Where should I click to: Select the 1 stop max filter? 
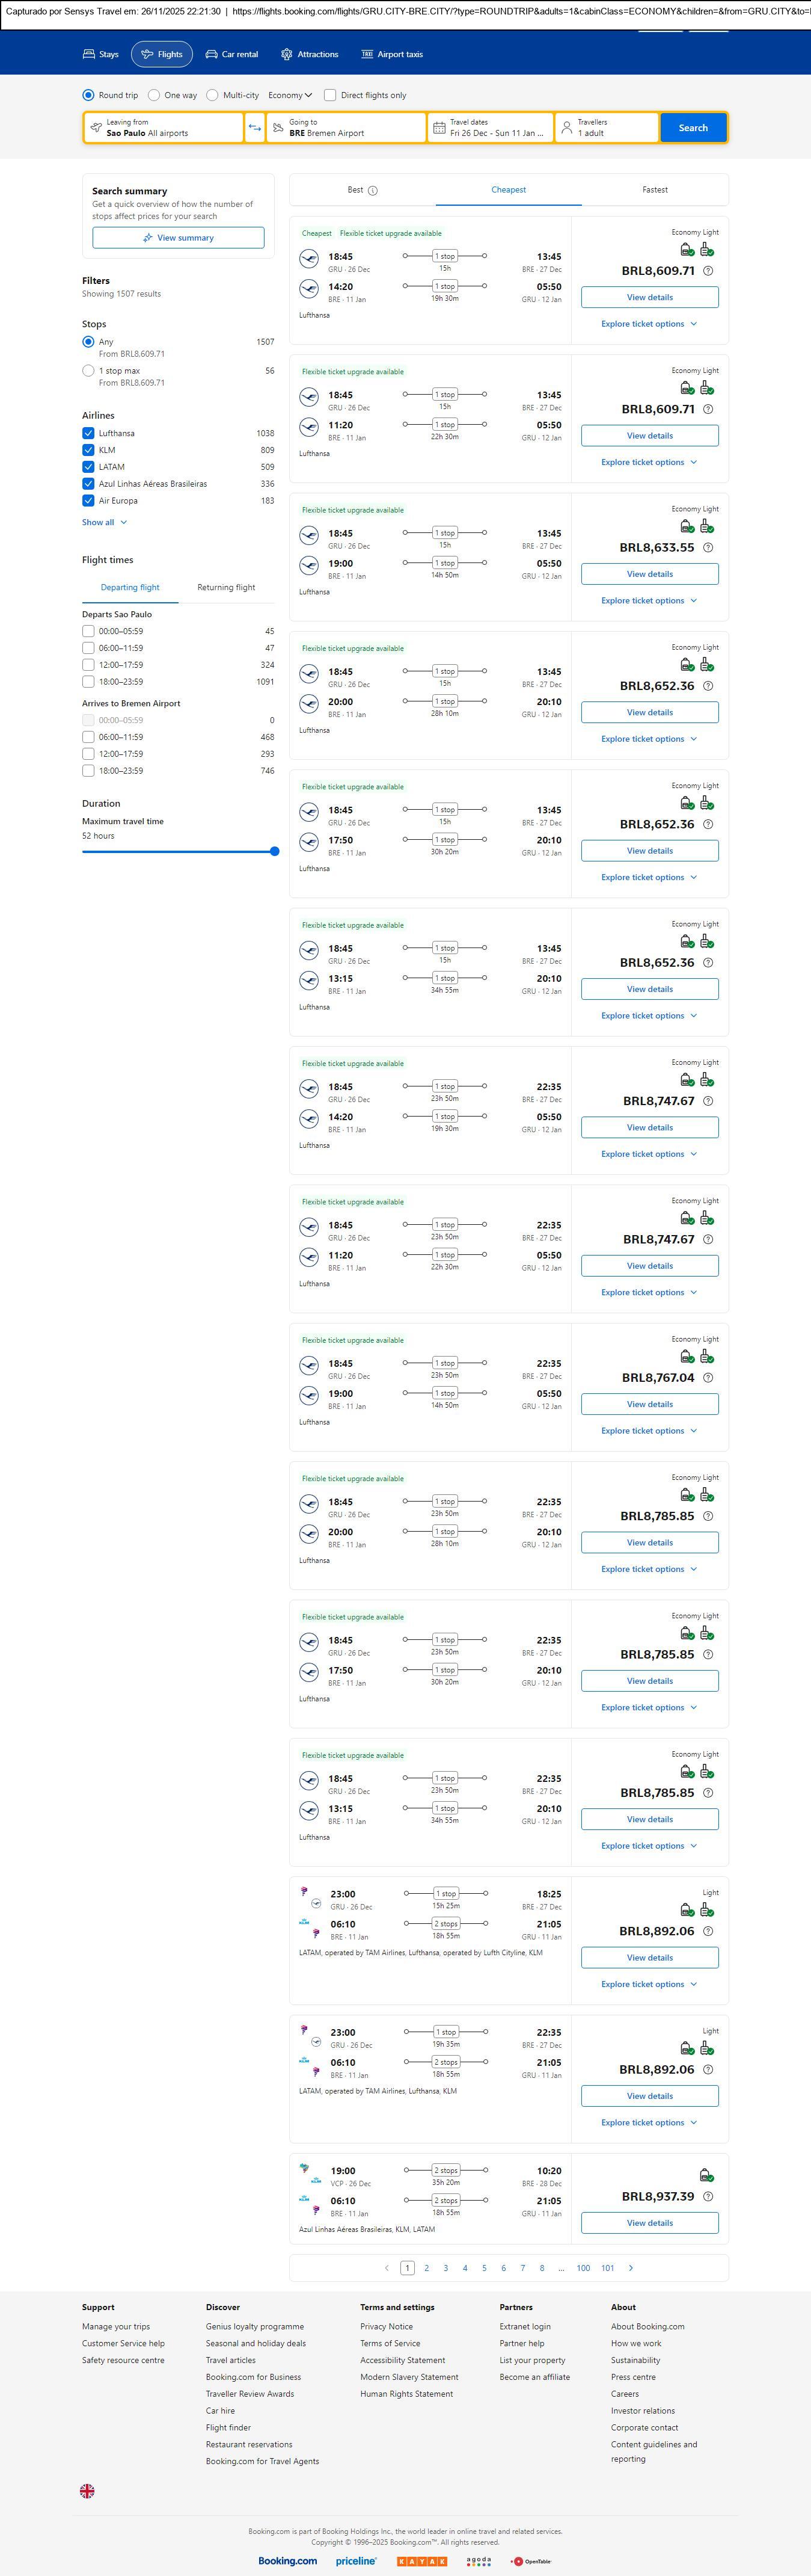pyautogui.click(x=89, y=371)
